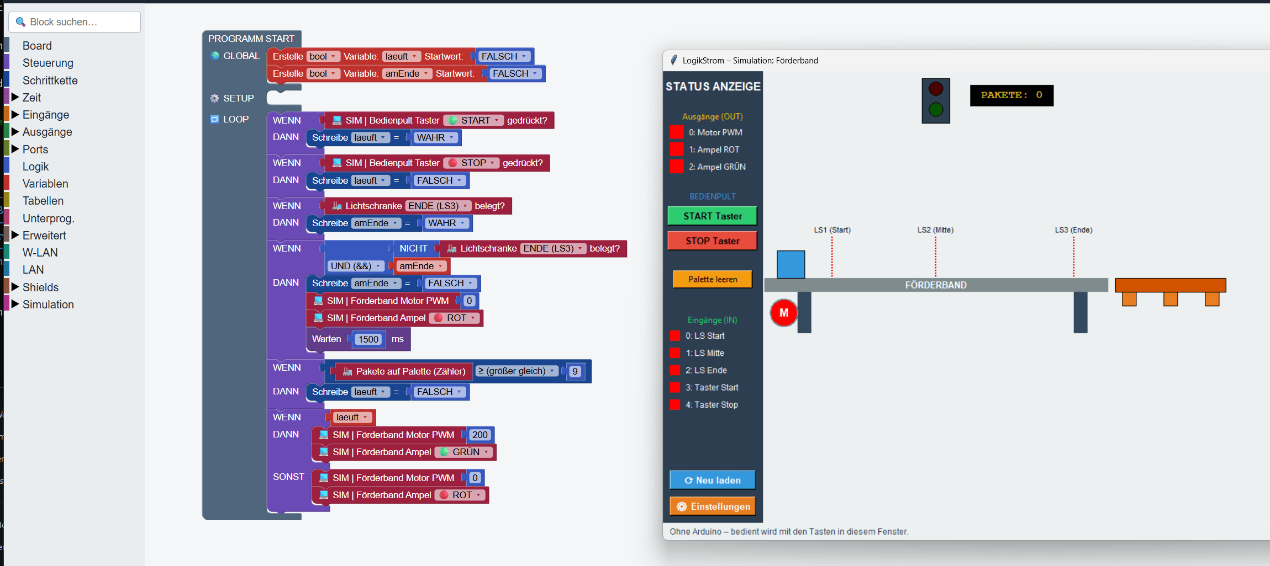
Task: Expand the Ausgänge category
Action: coord(15,132)
